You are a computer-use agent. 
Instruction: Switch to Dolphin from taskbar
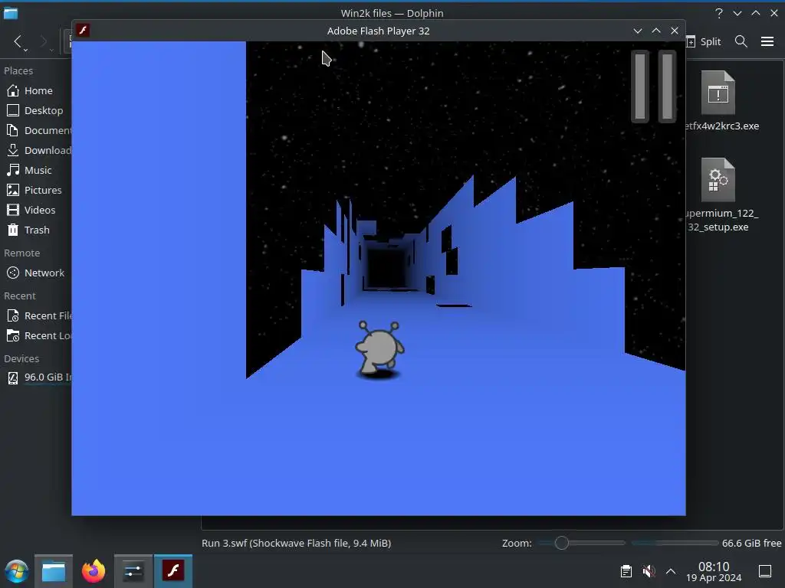(x=54, y=571)
